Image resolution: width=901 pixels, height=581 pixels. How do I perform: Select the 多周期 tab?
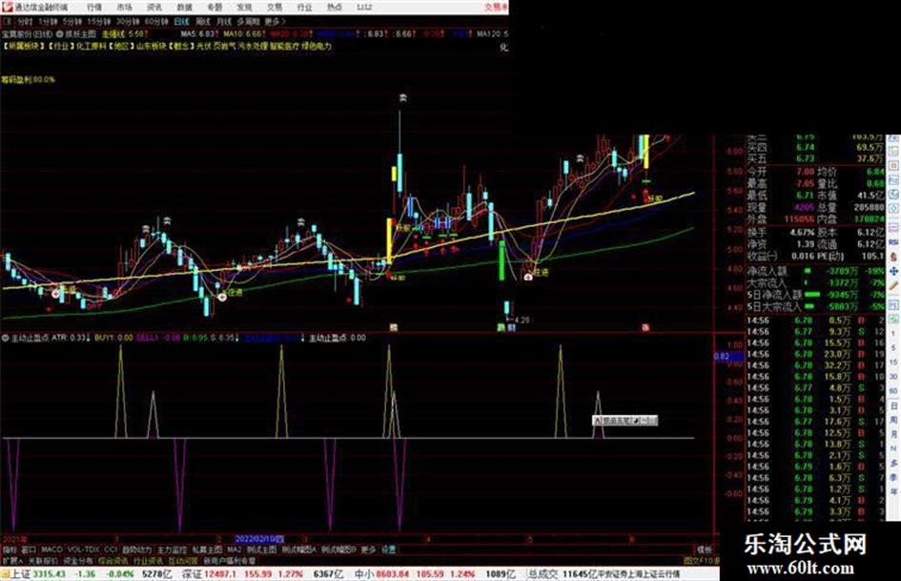coord(248,21)
